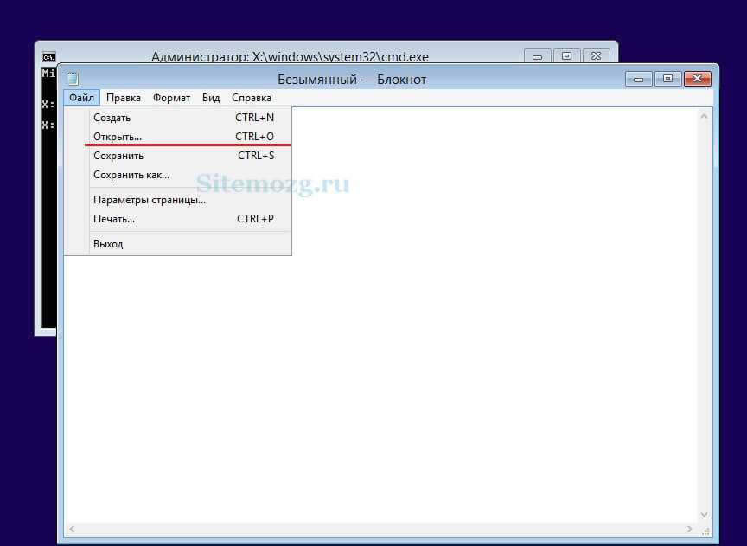Select Сохранить menu entry
Screen dimensions: 747x546
(118, 156)
